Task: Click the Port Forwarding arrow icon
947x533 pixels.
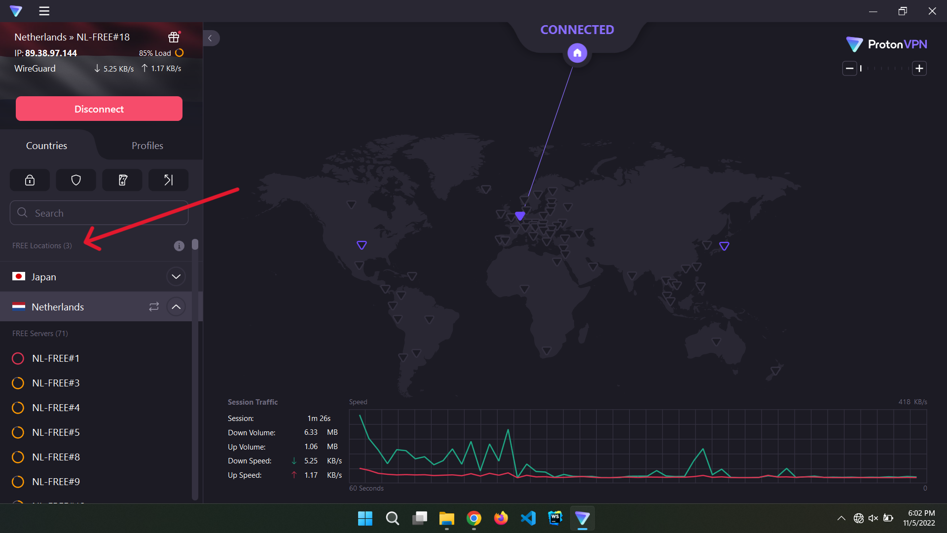Action: tap(168, 180)
